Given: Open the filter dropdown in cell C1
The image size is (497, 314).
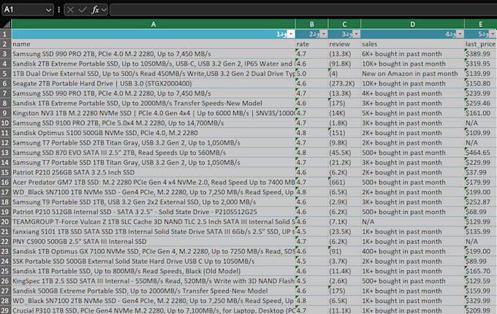Looking at the screenshot, I should tap(356, 34).
